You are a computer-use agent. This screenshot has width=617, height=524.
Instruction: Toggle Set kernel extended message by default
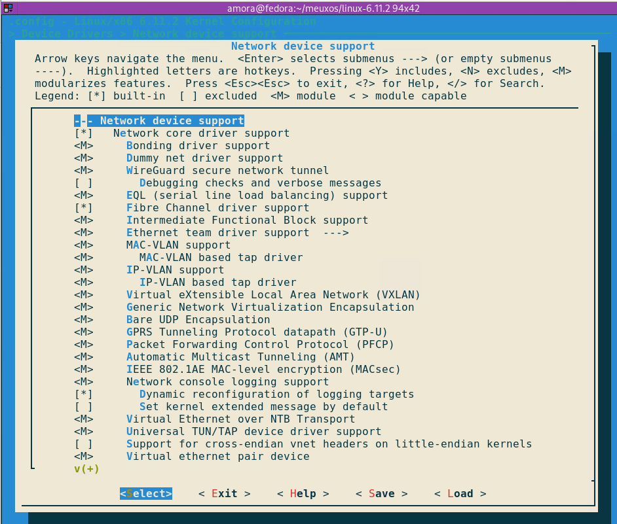pyautogui.click(x=83, y=407)
